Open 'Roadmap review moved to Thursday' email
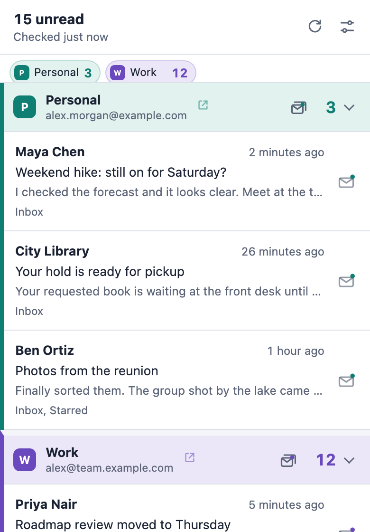Image resolution: width=370 pixels, height=532 pixels. (123, 524)
